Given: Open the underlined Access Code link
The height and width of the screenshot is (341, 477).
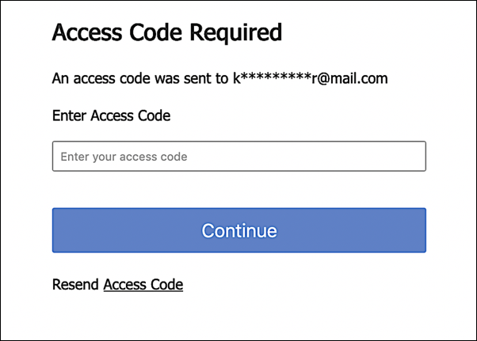Looking at the screenshot, I should (143, 284).
